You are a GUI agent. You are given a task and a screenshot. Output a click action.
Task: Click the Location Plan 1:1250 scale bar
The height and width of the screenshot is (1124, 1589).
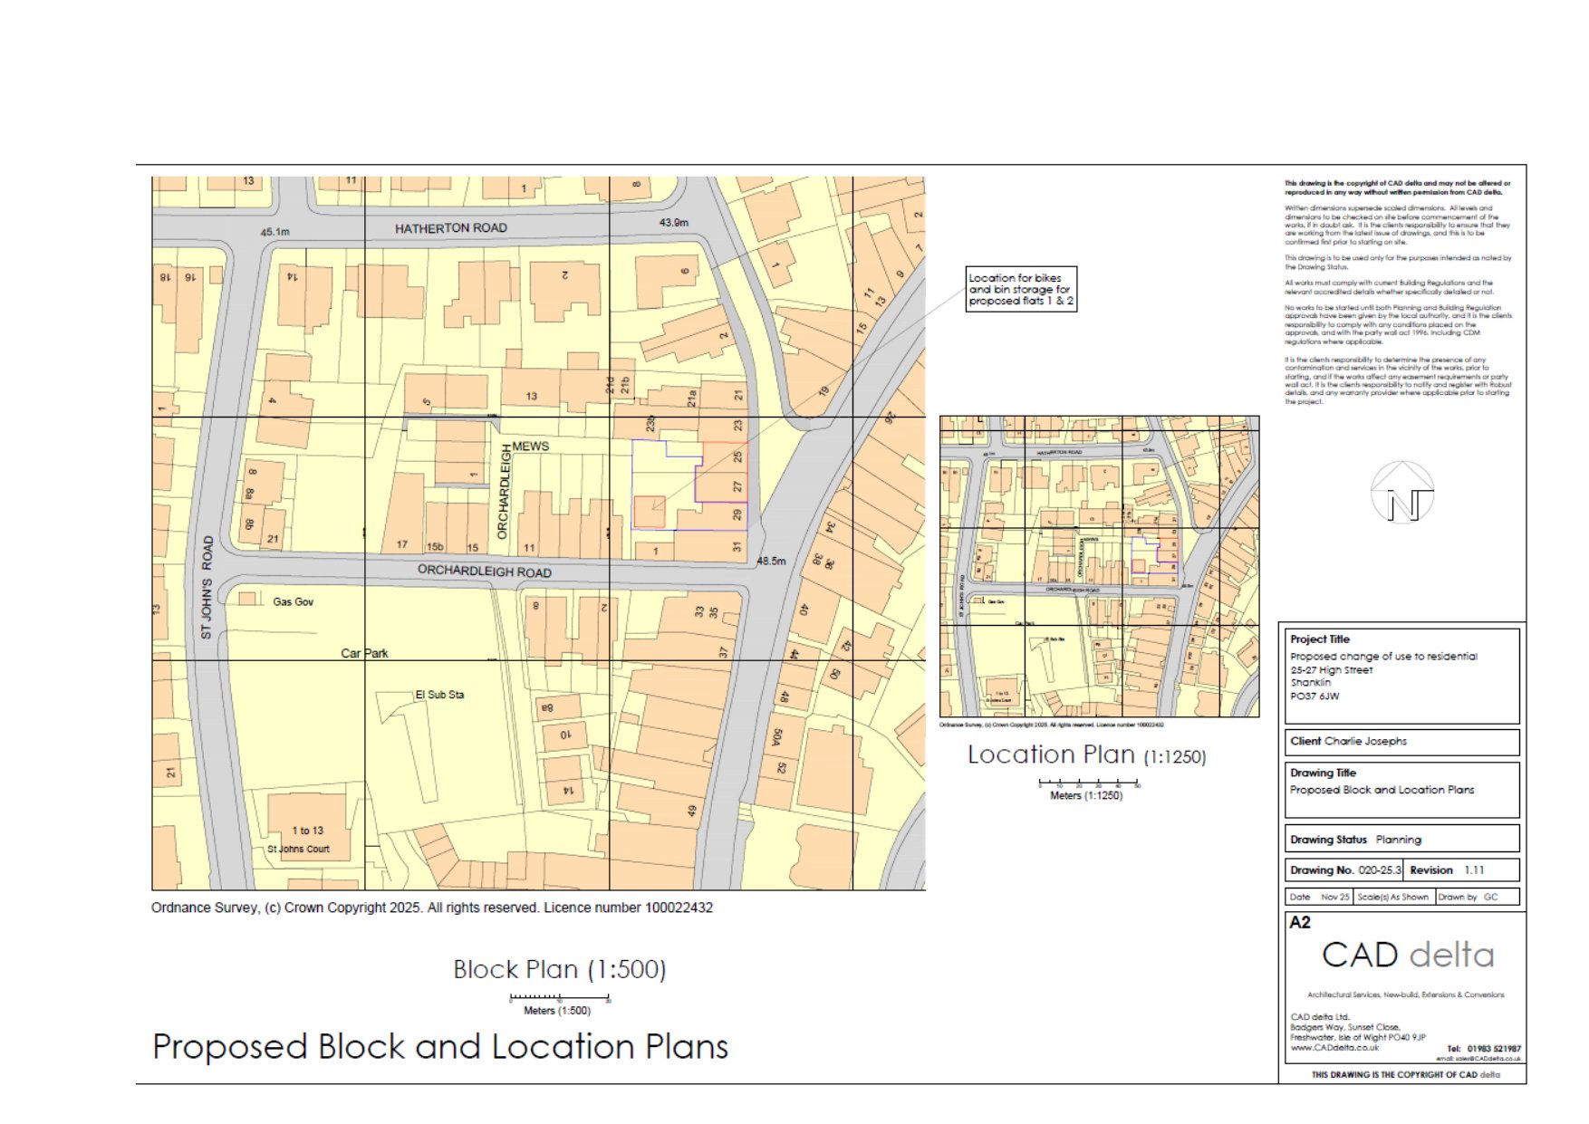[x=1088, y=783]
